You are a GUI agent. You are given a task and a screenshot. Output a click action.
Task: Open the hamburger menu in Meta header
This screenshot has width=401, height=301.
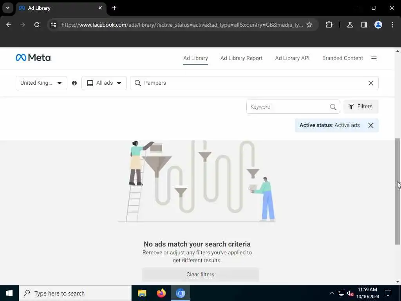[374, 59]
